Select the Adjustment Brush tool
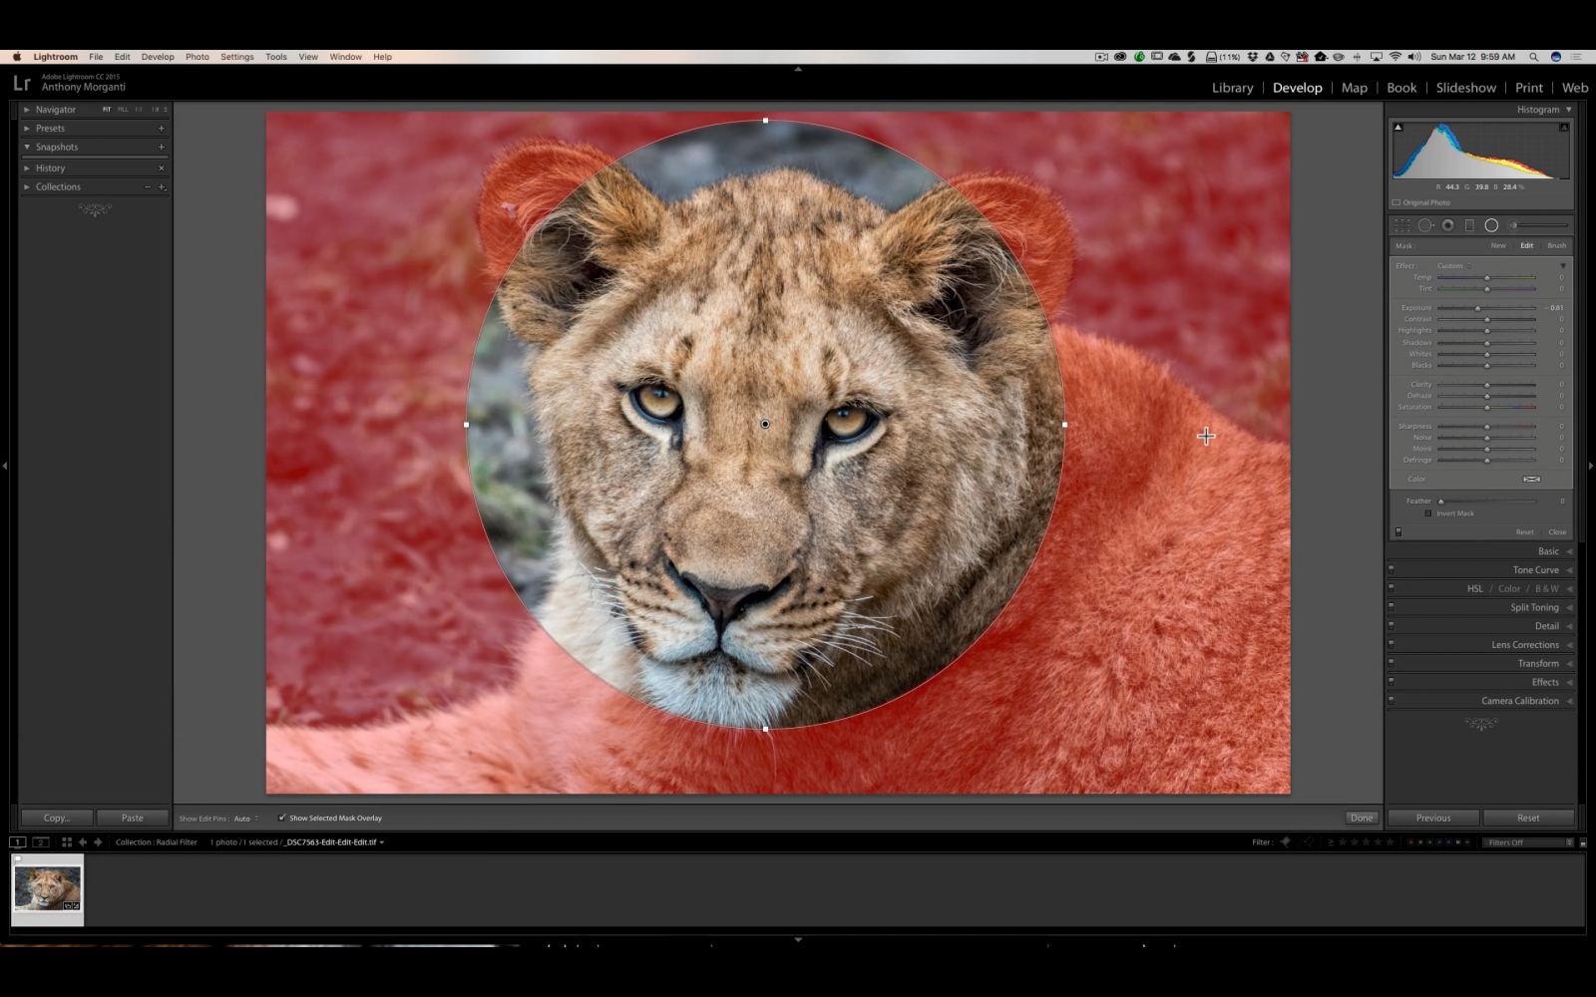The width and height of the screenshot is (1596, 997). pyautogui.click(x=1512, y=225)
